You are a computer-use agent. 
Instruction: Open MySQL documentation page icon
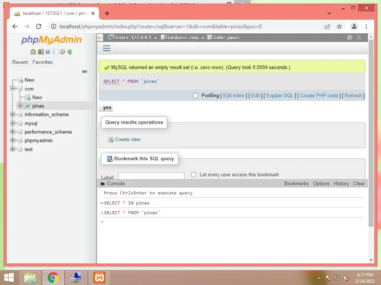tap(55, 52)
